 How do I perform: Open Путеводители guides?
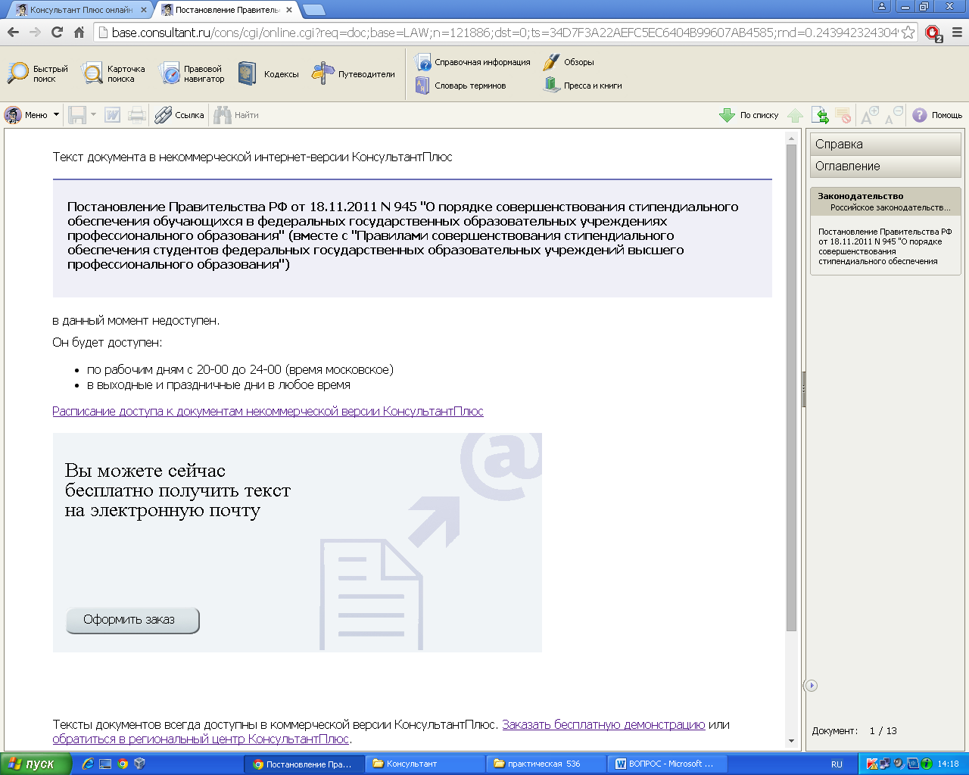[x=354, y=73]
